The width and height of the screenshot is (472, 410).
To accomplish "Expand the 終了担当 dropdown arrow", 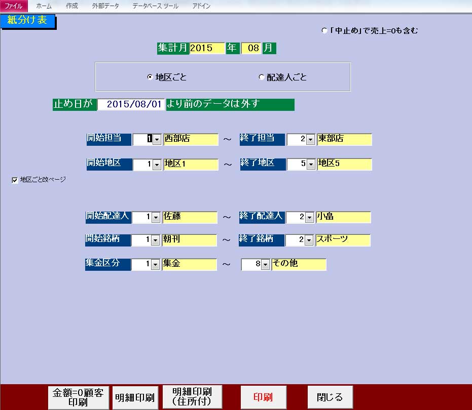I will pos(310,139).
